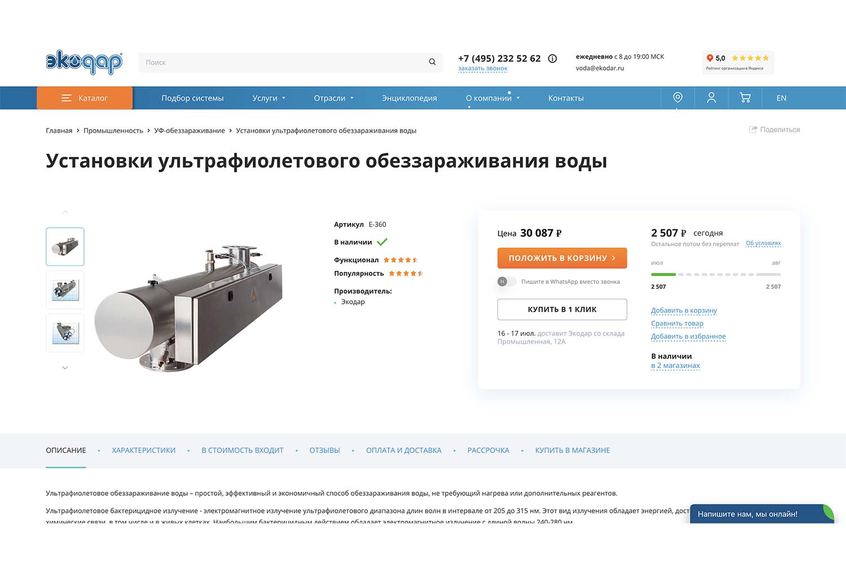
Task: Click the installment payment progress bar
Action: pos(716,274)
